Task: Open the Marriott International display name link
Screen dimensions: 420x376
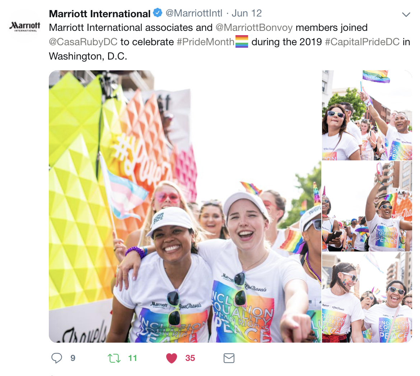Action: click(100, 13)
